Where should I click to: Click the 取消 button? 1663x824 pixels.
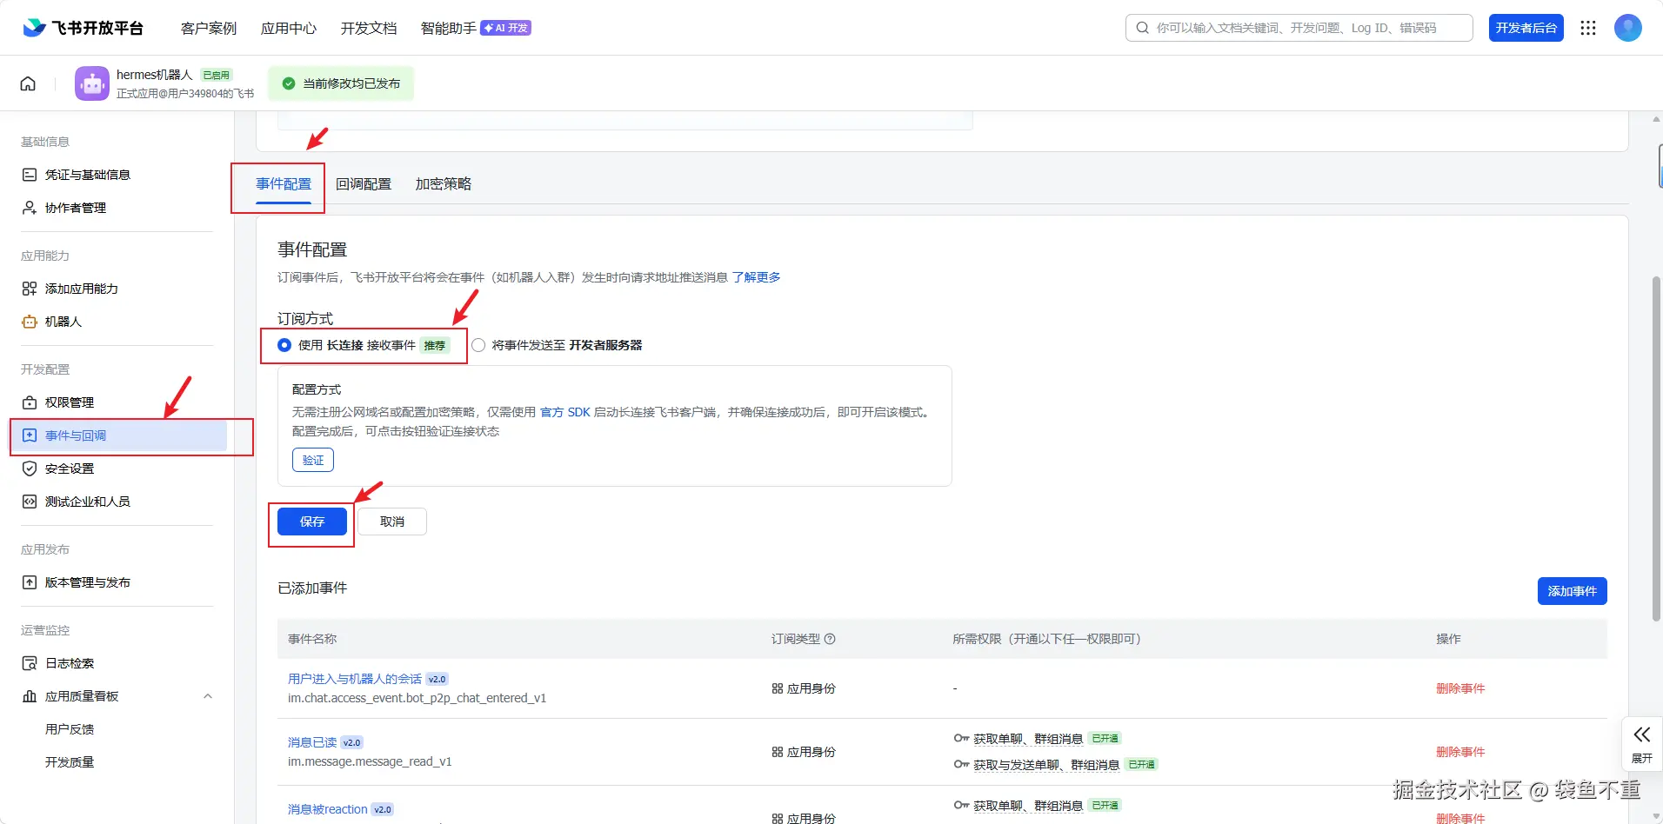(x=392, y=522)
